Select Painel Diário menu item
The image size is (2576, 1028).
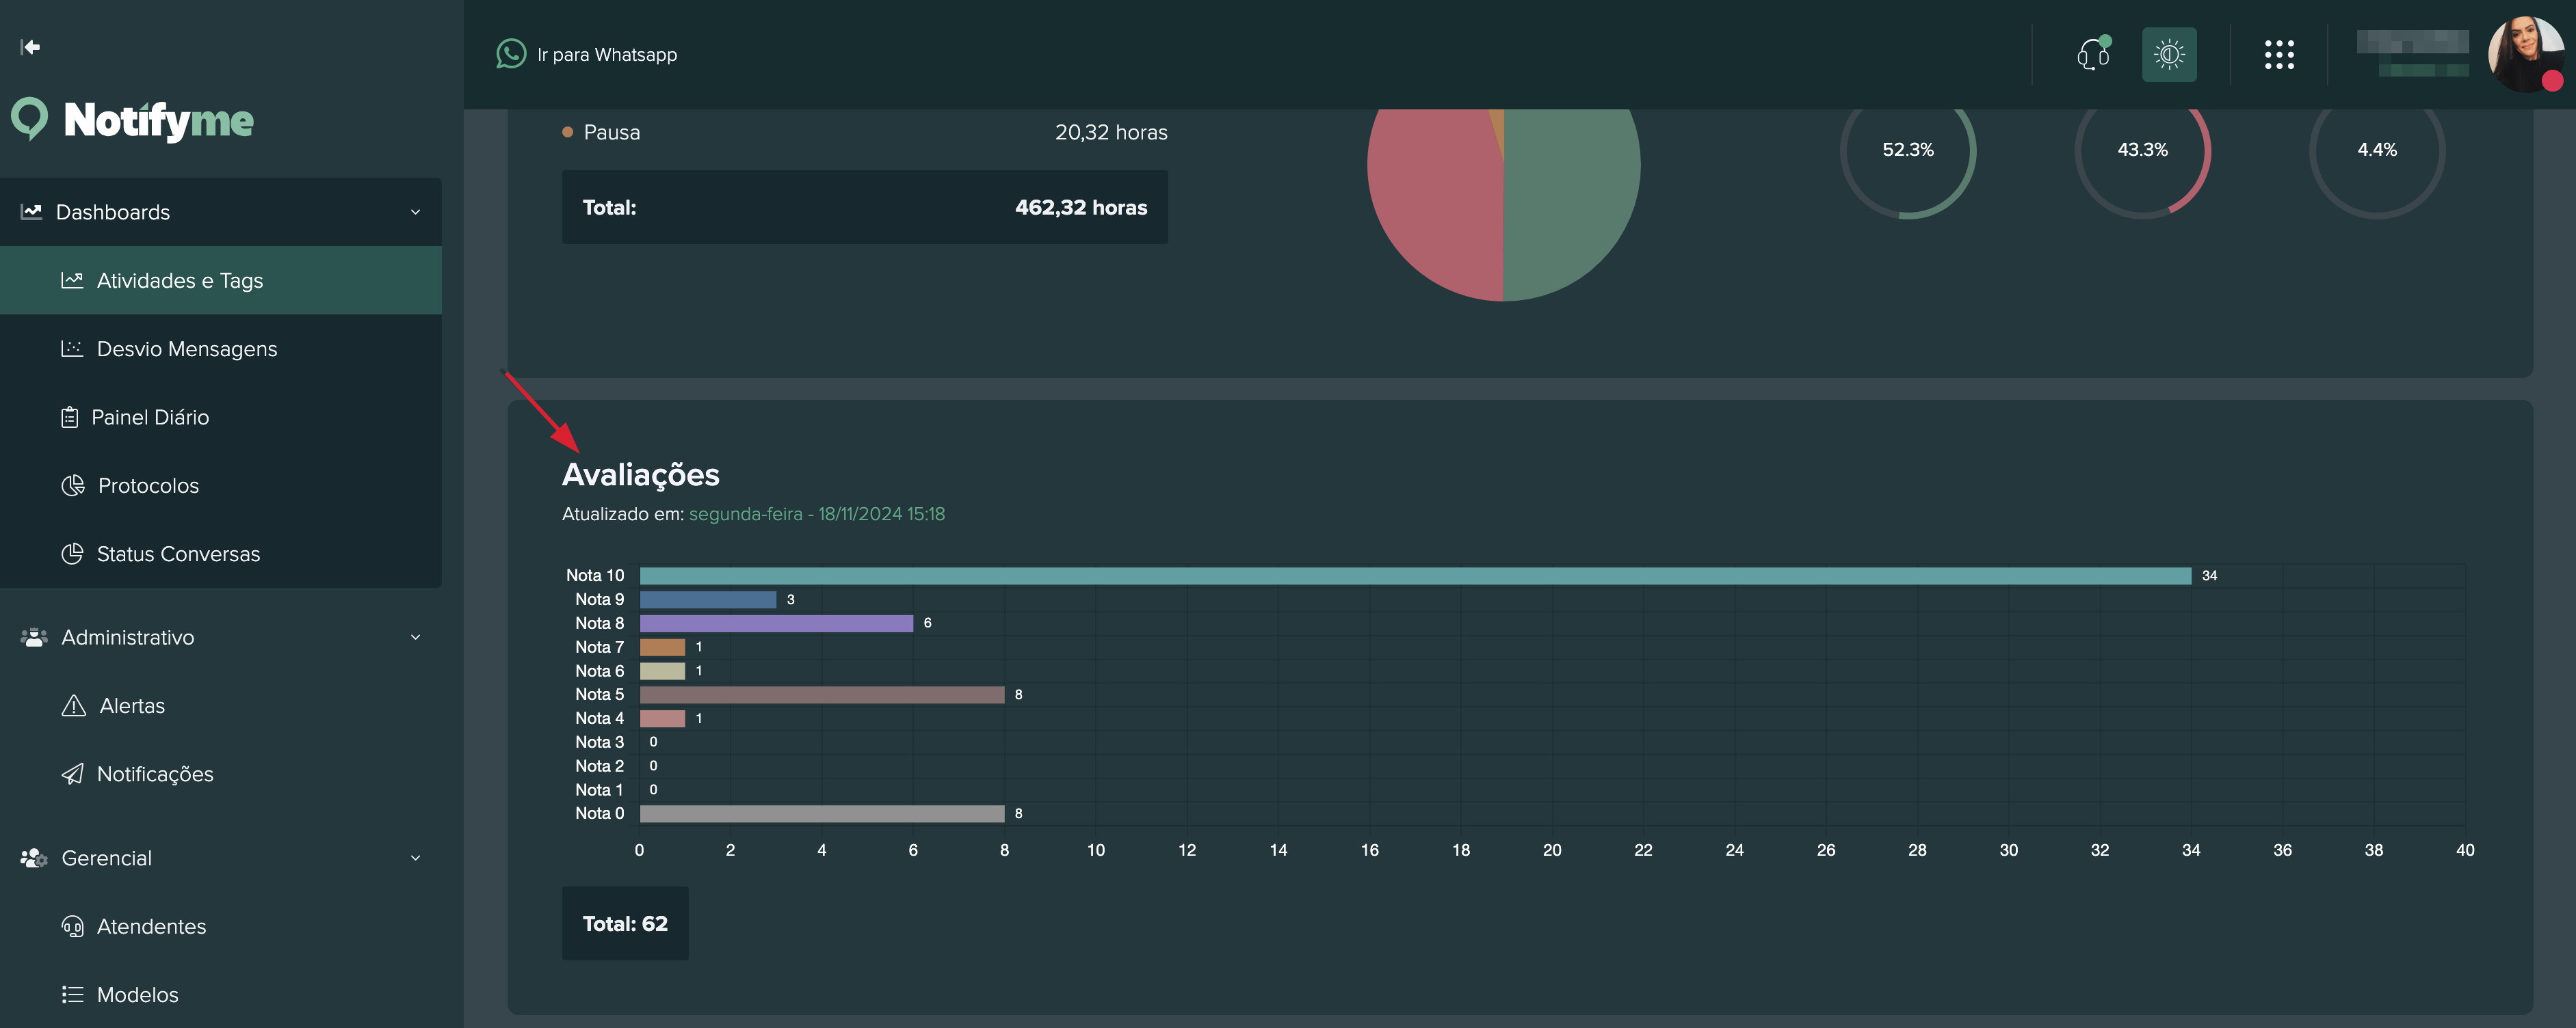coord(150,418)
